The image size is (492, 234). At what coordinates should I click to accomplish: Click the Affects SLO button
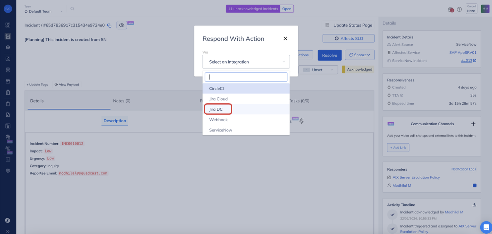click(348, 38)
